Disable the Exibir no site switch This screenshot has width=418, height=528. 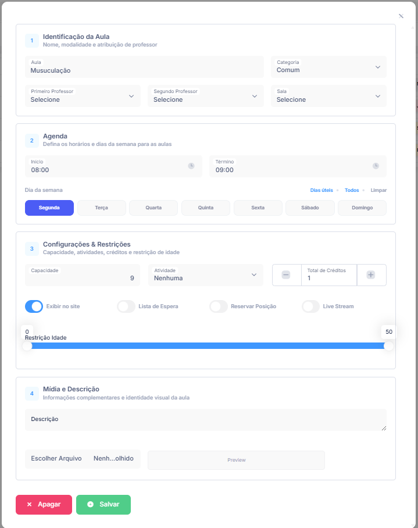(x=34, y=306)
